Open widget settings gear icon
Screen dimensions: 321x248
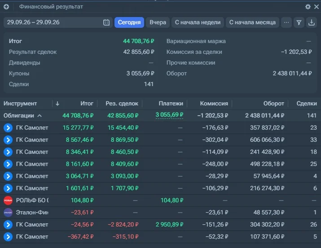click(x=308, y=7)
